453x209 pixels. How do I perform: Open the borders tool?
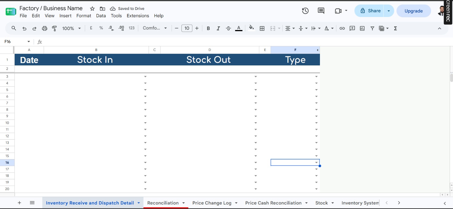[262, 28]
